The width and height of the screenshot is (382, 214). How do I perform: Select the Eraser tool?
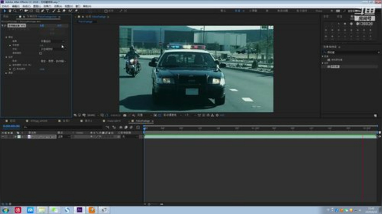coord(64,11)
